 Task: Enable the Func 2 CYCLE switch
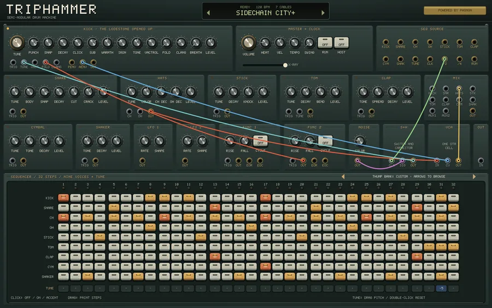(x=325, y=141)
